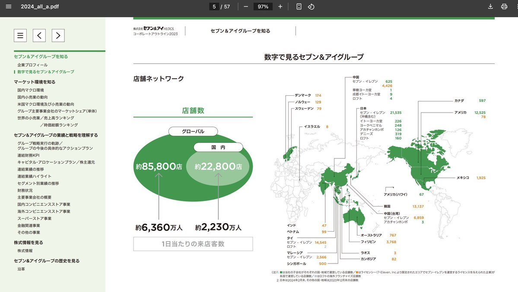Click the グローバル label on chart
The height and width of the screenshot is (292, 518).
pos(193,131)
